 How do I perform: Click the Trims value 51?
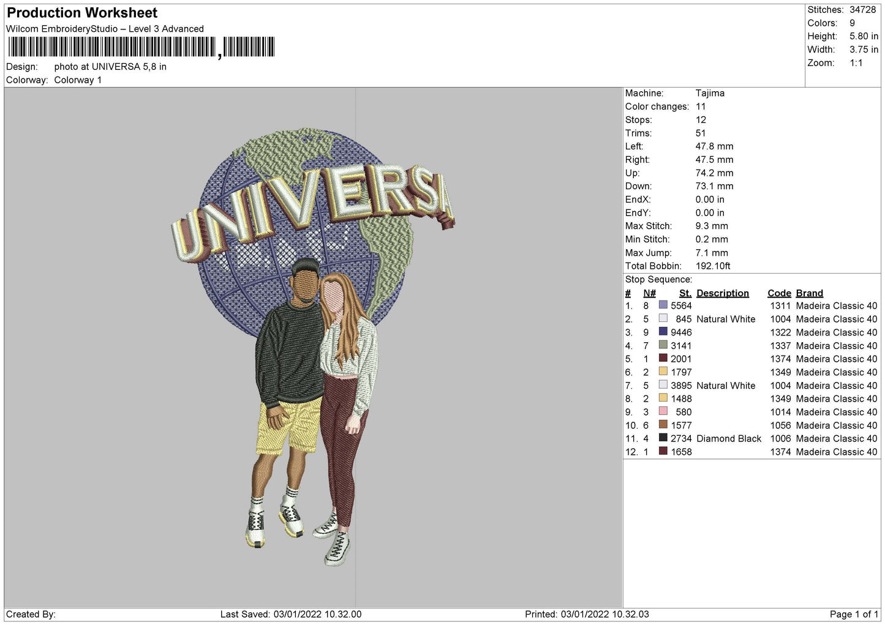coord(701,133)
